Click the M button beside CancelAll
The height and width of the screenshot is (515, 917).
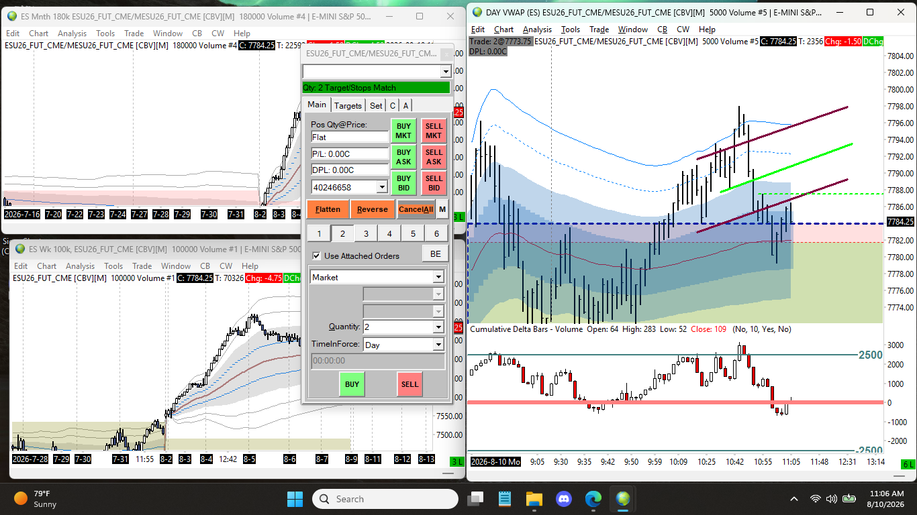click(442, 209)
